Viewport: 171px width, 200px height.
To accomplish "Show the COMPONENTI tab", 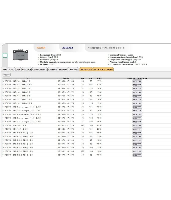I will coord(39,70).
